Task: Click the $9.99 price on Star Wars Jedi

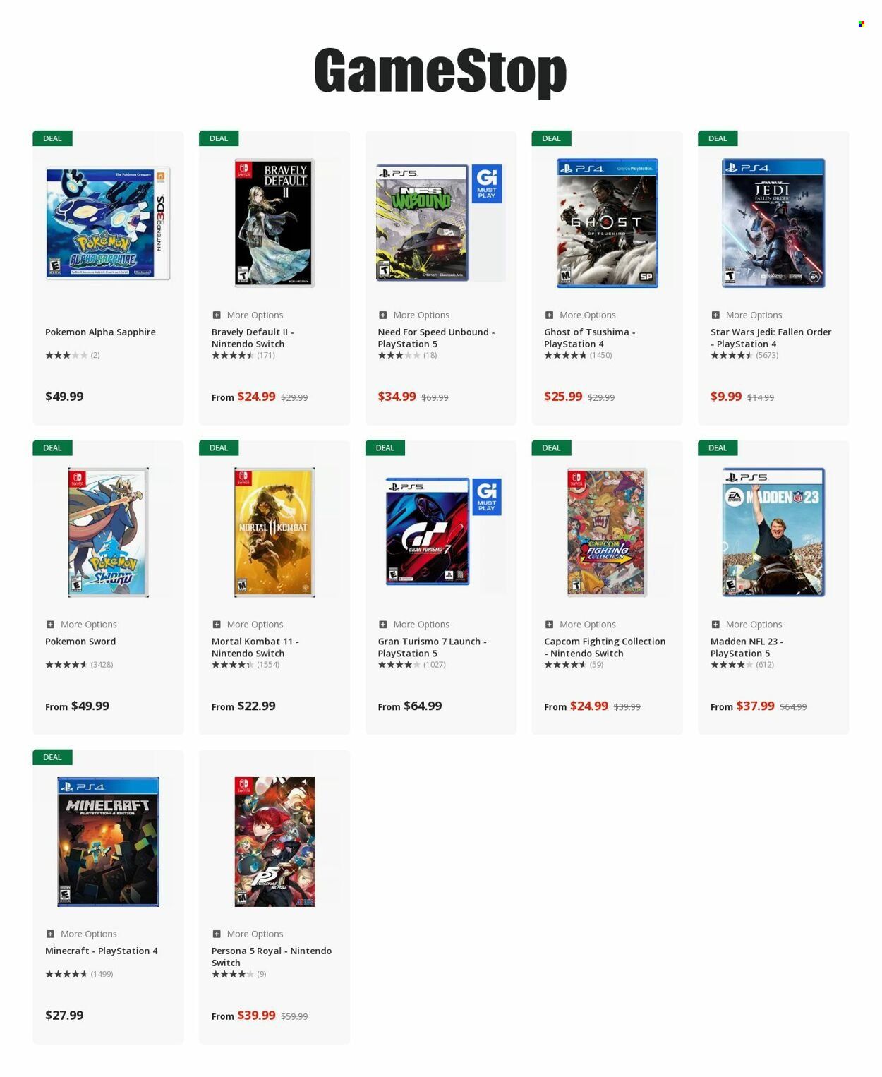Action: [x=725, y=397]
